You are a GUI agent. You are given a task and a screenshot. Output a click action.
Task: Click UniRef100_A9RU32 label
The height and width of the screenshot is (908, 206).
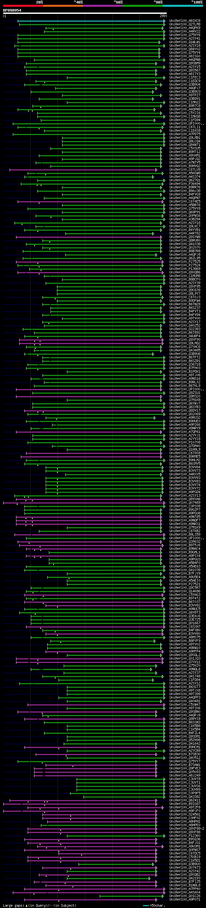185,418
